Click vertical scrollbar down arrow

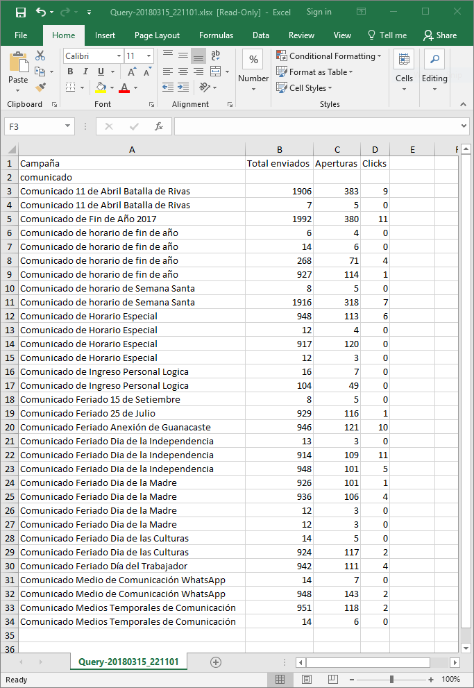(x=466, y=648)
